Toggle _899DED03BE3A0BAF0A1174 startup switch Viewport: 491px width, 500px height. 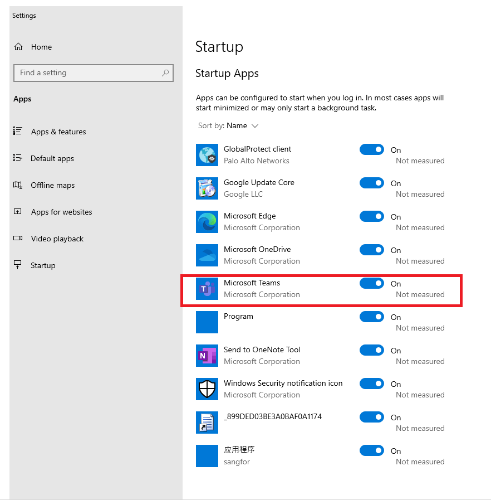(372, 418)
